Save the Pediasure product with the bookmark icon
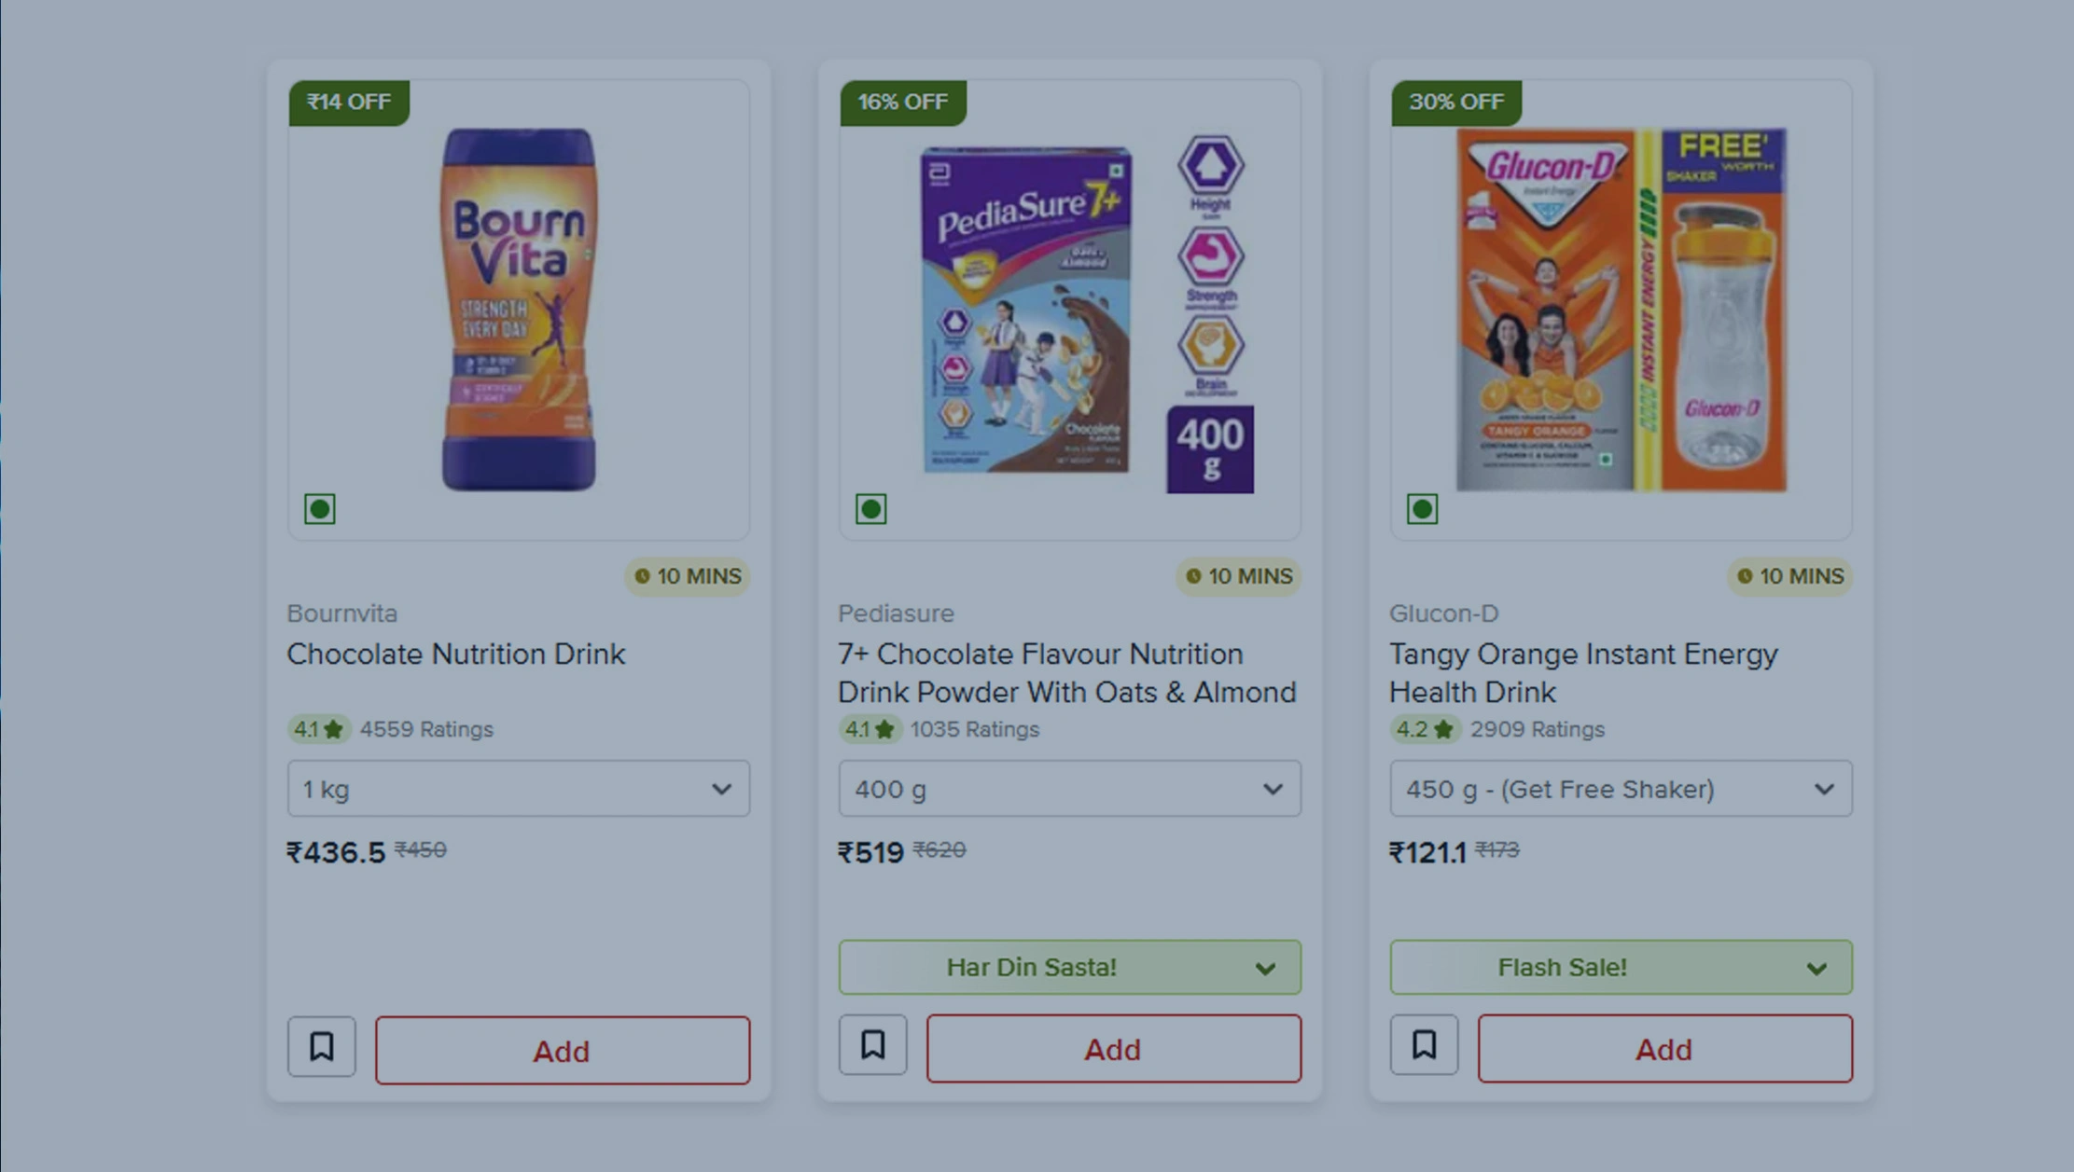The width and height of the screenshot is (2074, 1172). 872,1044
